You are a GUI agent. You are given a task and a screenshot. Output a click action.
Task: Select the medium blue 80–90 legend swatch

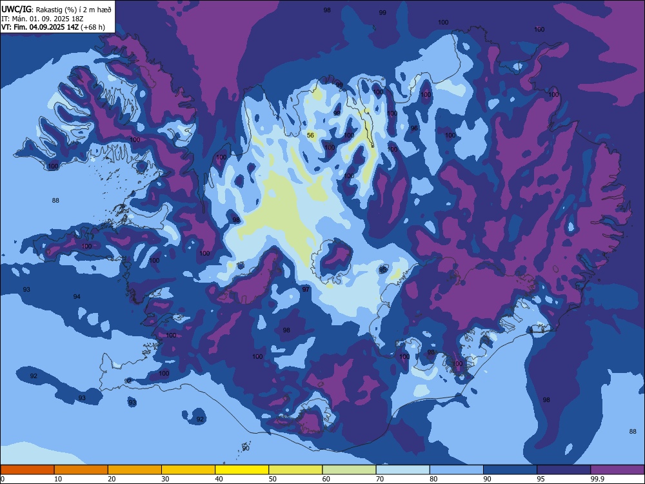tap(457, 470)
